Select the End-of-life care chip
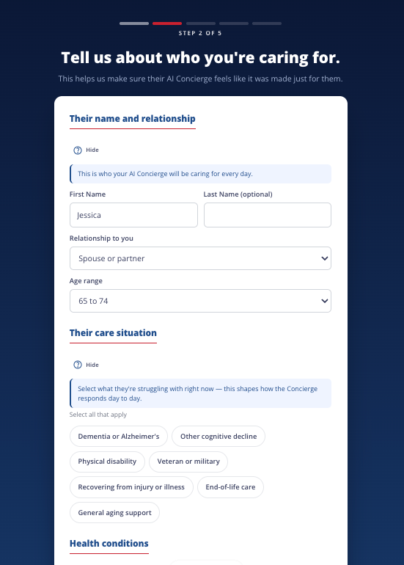This screenshot has width=404, height=565. coord(230,487)
